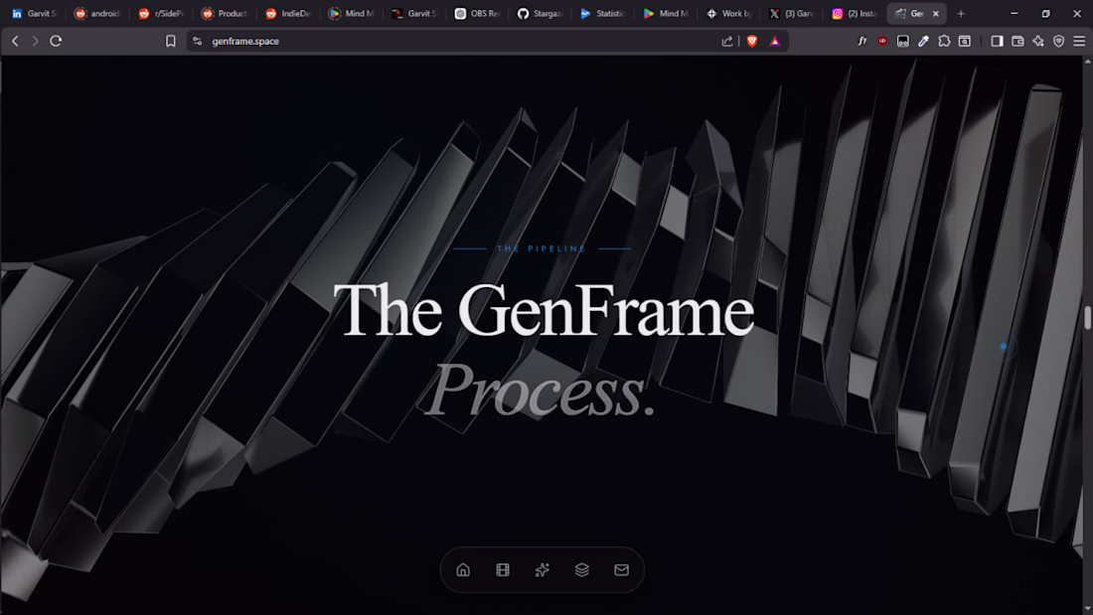Activate the eyedropper color picker extension
The image size is (1093, 615).
(x=924, y=41)
